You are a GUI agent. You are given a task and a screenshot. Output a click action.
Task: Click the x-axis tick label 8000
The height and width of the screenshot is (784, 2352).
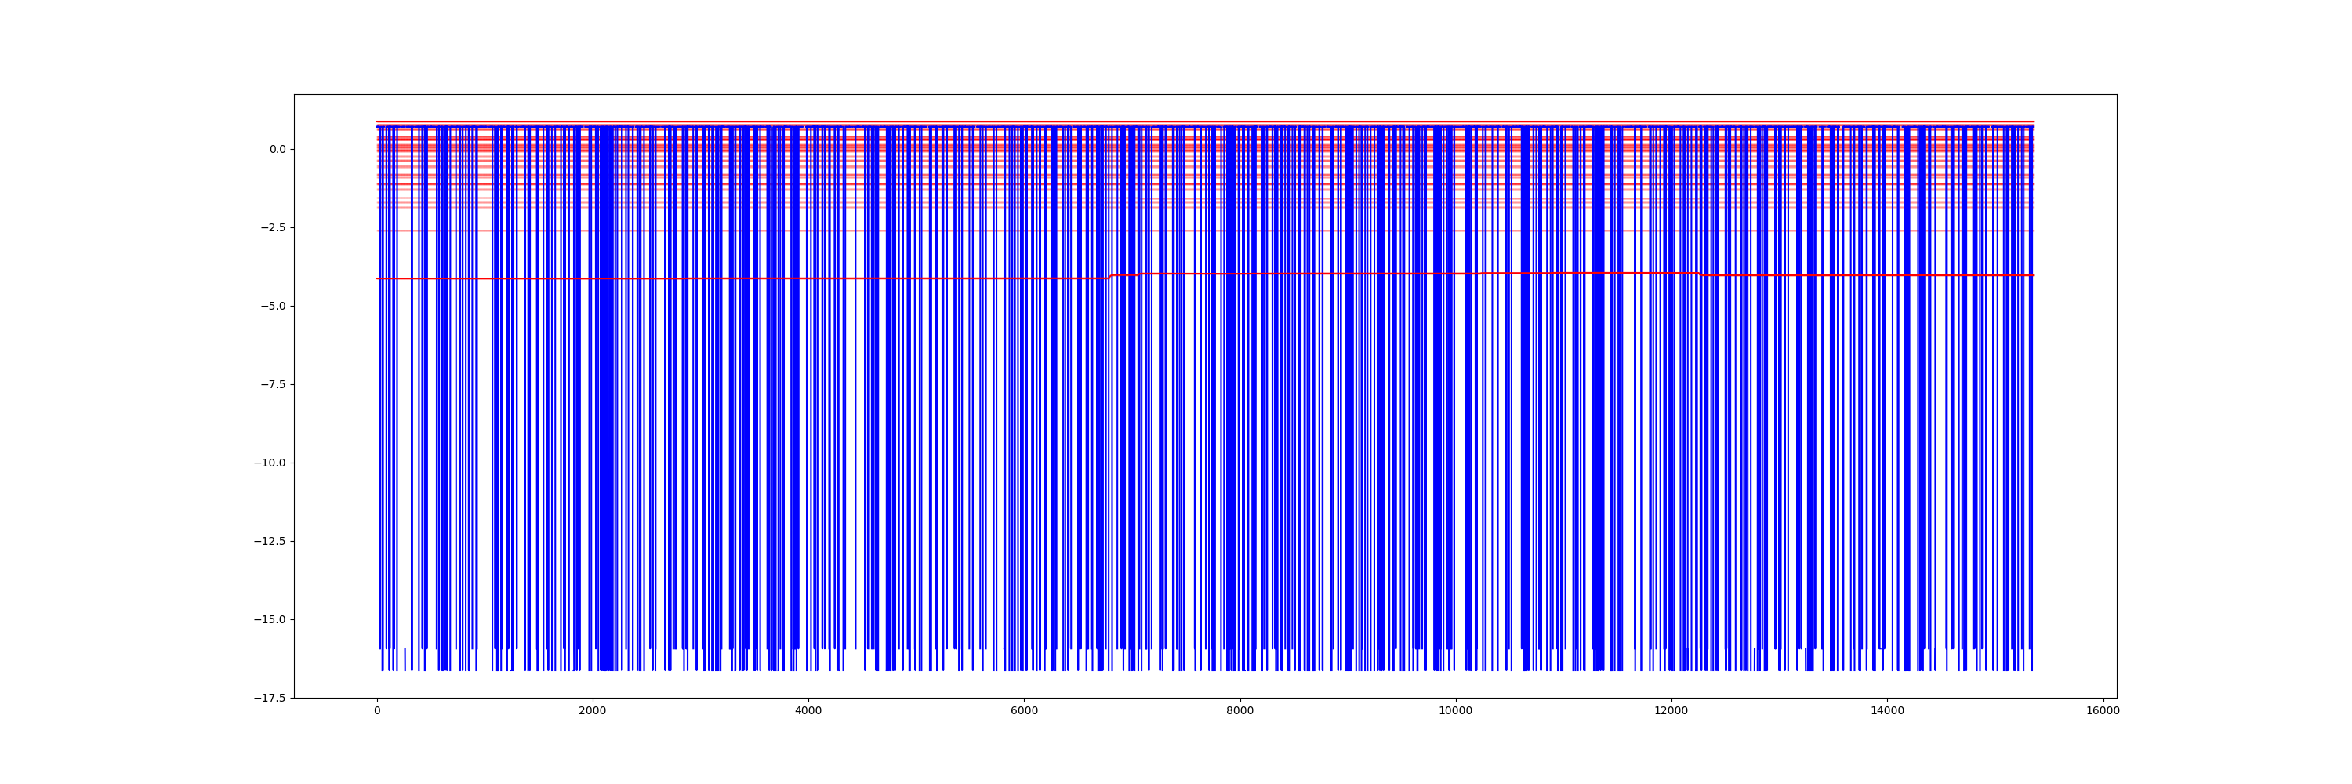[1240, 712]
